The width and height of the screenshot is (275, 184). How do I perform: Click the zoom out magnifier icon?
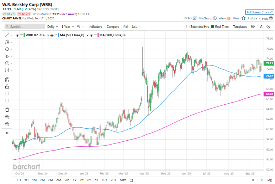[x=7, y=124]
